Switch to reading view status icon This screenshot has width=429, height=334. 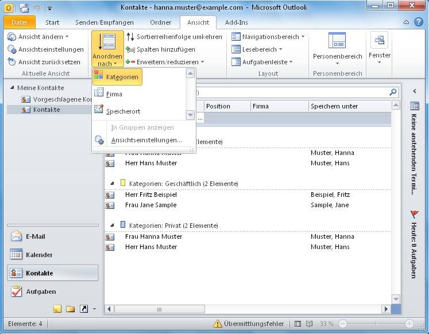[309, 324]
